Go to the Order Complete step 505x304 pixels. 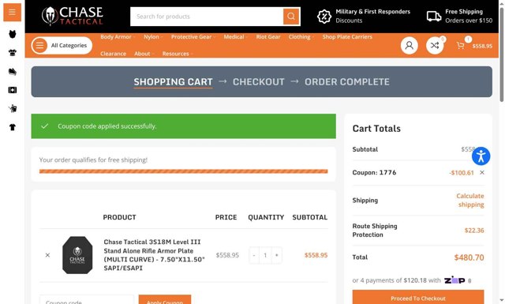[x=347, y=82]
